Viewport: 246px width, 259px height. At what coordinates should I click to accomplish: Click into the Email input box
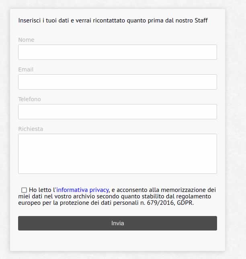coord(117,82)
